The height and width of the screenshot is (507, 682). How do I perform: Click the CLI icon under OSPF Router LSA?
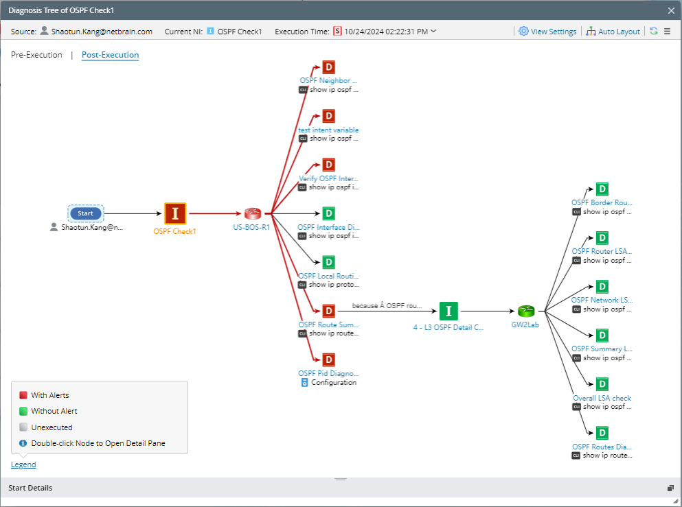pos(576,261)
